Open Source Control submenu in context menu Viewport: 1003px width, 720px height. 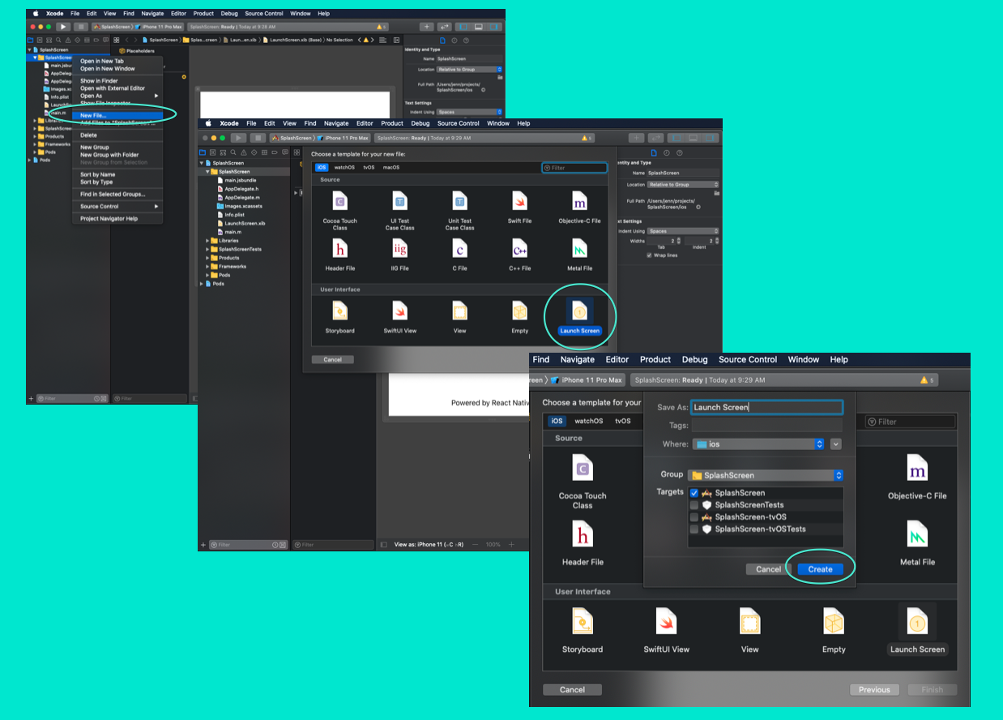click(x=117, y=207)
